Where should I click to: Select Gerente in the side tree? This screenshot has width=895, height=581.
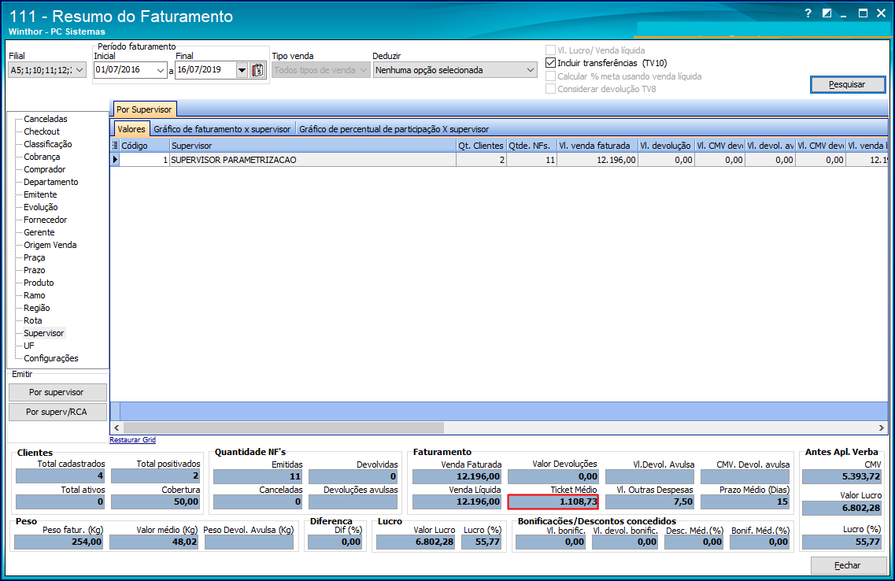coord(39,231)
